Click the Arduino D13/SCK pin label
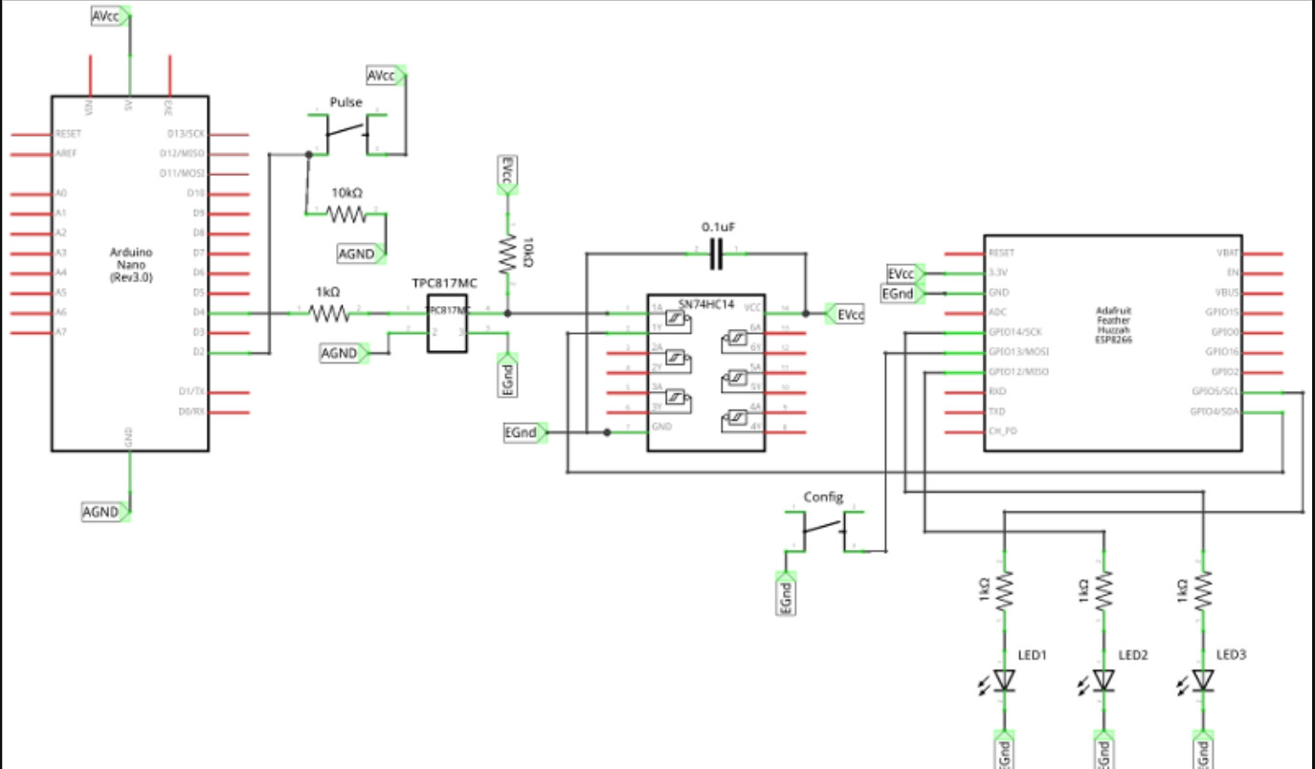This screenshot has height=769, width=1315. [x=186, y=134]
